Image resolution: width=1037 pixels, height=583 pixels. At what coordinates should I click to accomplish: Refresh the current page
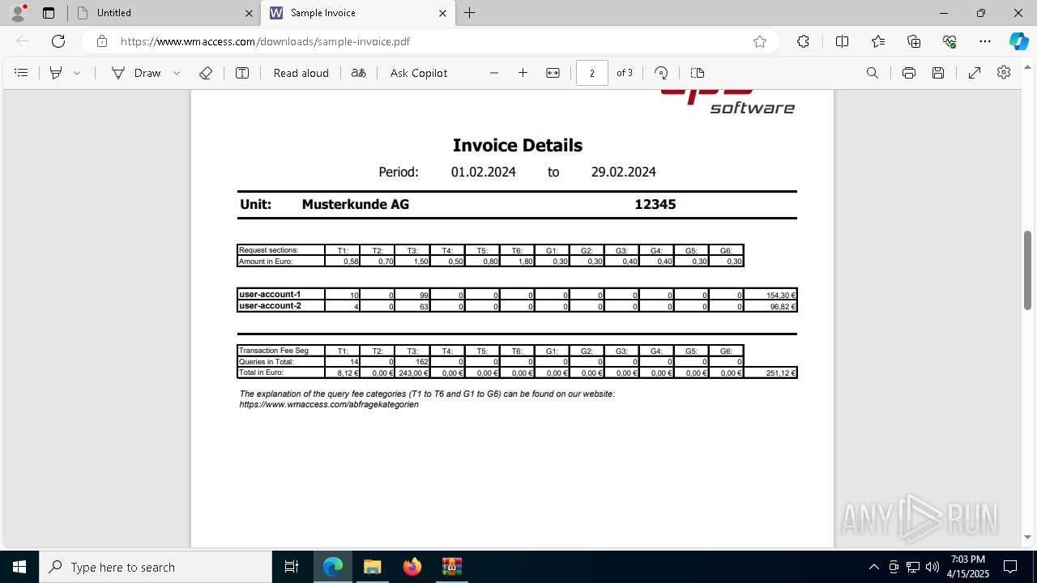tap(58, 41)
